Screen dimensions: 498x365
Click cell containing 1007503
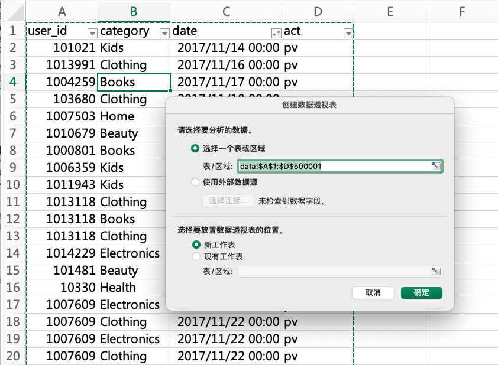point(62,116)
